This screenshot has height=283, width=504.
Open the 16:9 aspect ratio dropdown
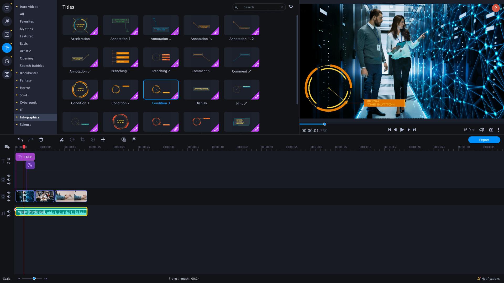469,129
